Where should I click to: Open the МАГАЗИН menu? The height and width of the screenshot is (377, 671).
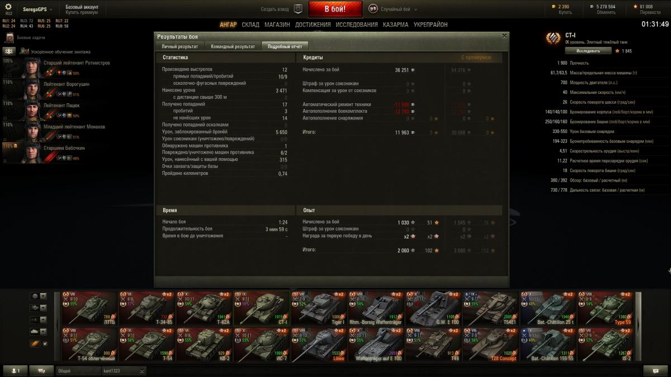click(x=277, y=25)
